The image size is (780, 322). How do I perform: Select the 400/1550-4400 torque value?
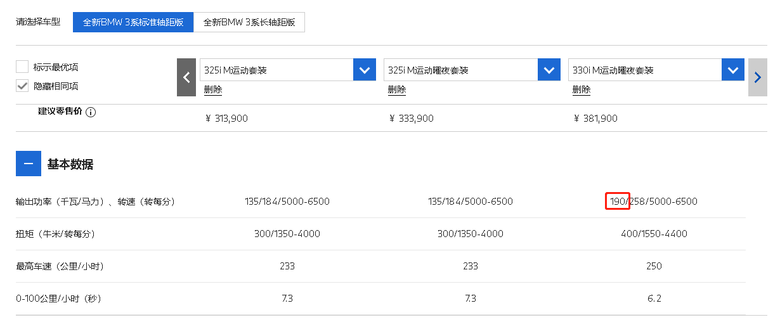[654, 234]
